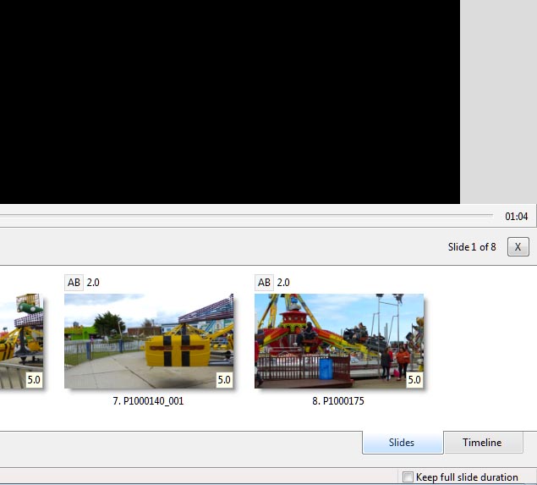Select slide thumbnail 8. P1000175

pyautogui.click(x=339, y=341)
